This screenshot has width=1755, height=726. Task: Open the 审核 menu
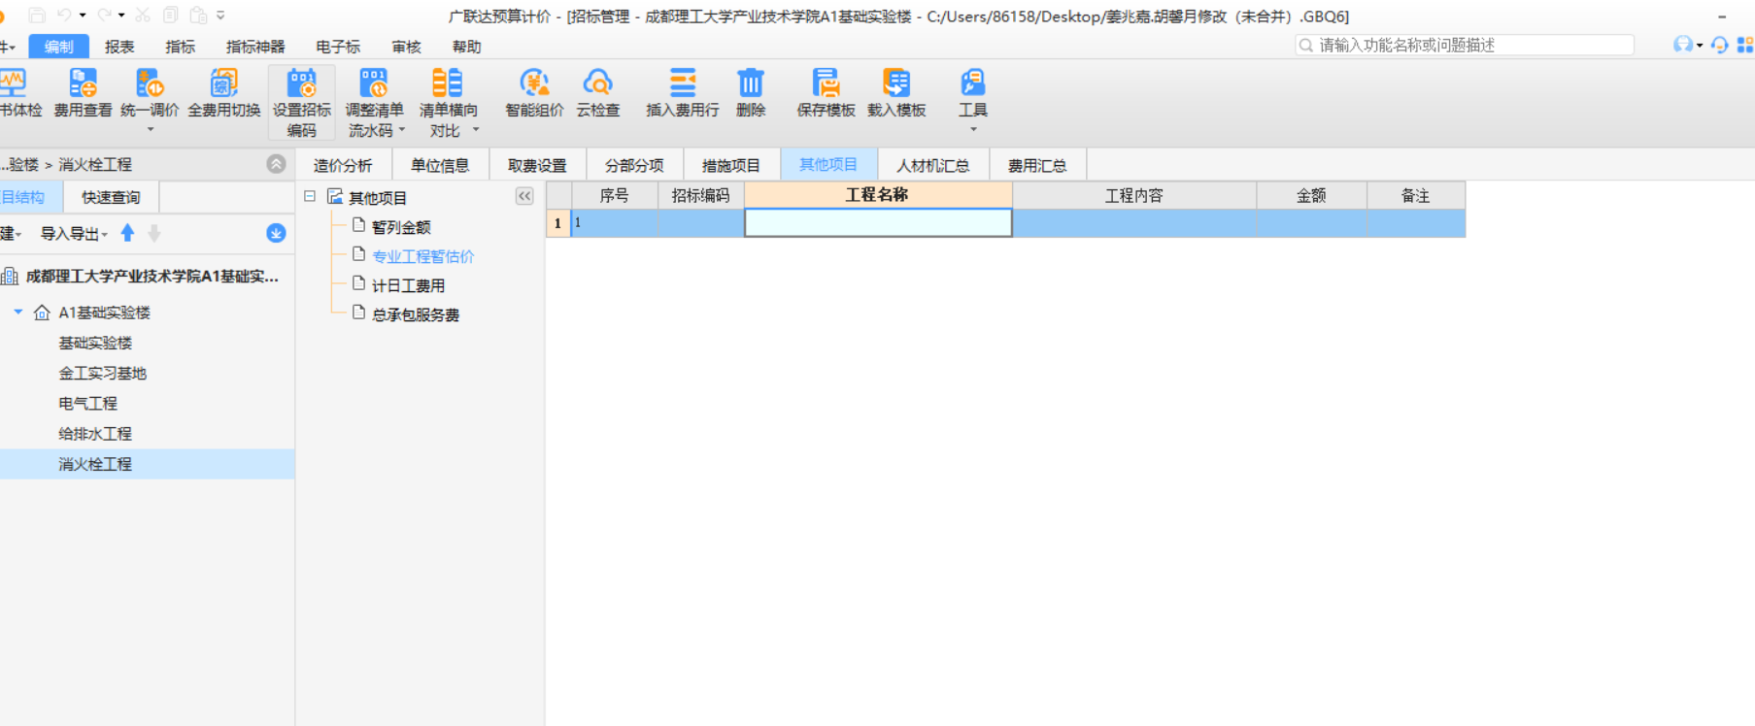tap(406, 46)
